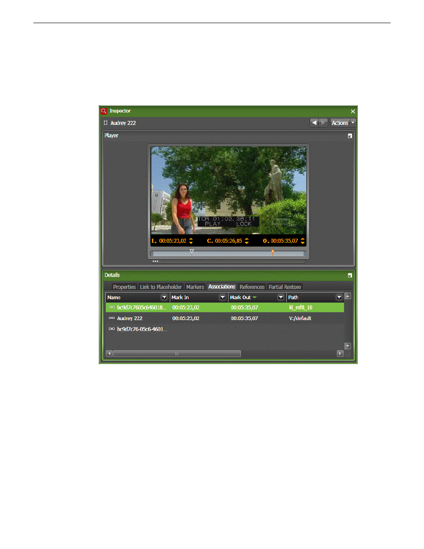
Task: Adjust the mark-in timecode stepper
Action: (191, 241)
